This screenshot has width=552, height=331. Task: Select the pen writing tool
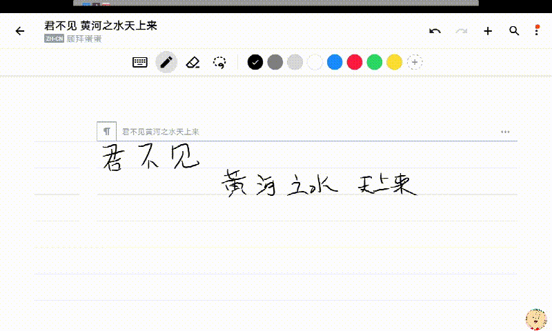pos(166,62)
